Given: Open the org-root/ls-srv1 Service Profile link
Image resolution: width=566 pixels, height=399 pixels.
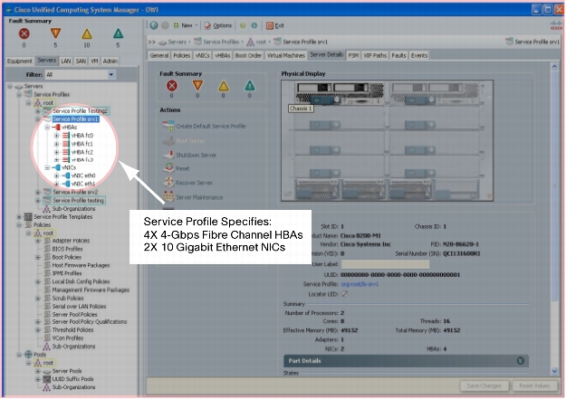Looking at the screenshot, I should (360, 284).
